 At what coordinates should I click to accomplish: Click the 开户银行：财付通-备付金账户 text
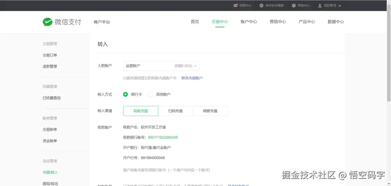147,148
